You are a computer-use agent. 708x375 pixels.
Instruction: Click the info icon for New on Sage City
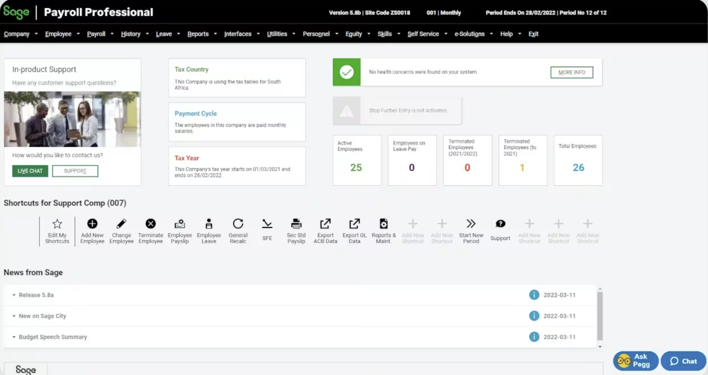[x=534, y=316]
